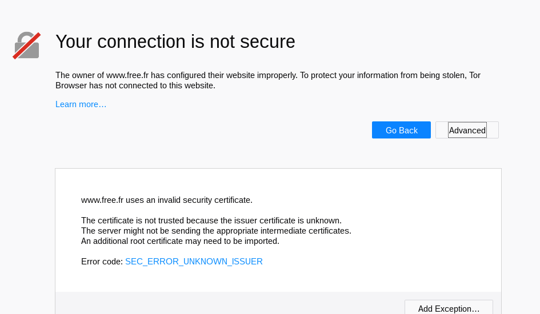Click the line about intermediate certificates
Viewport: 540px width, 314px height.
(216, 231)
